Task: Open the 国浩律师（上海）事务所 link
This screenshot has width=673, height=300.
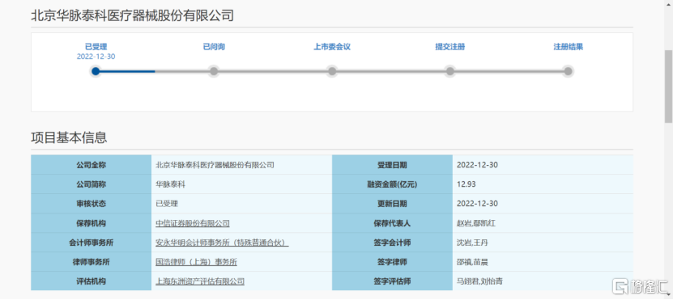Action: coord(196,262)
